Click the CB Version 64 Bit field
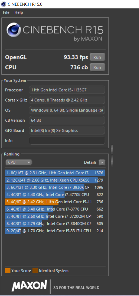The width and height of the screenshot is (139, 296). pyautogui.click(x=67, y=120)
